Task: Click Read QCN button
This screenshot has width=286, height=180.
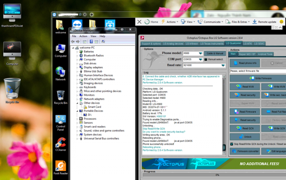Action: point(245,128)
